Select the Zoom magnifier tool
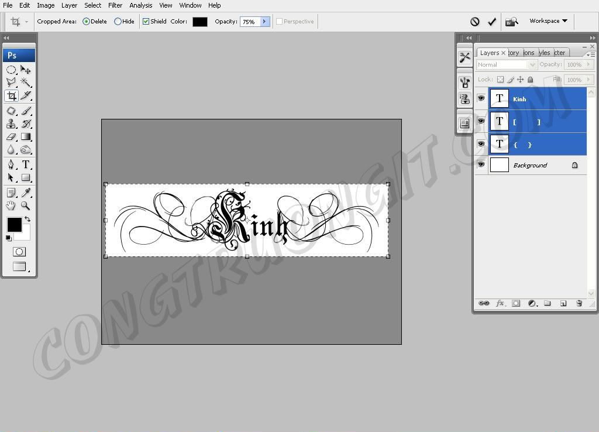 pyautogui.click(x=26, y=205)
